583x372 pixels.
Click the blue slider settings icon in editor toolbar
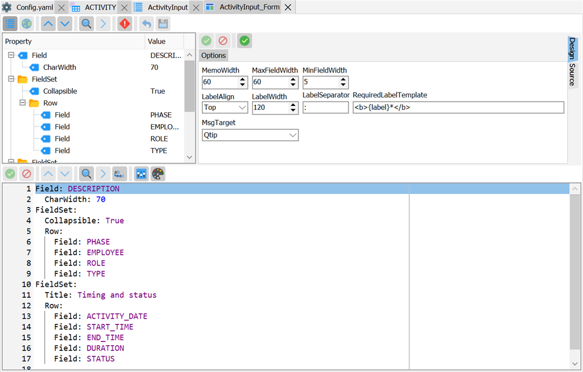tap(141, 174)
